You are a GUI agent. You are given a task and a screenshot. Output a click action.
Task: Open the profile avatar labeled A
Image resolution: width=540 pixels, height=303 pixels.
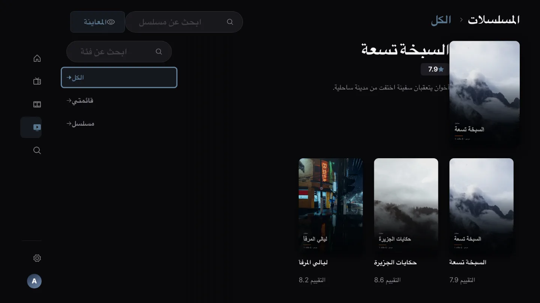pyautogui.click(x=34, y=281)
